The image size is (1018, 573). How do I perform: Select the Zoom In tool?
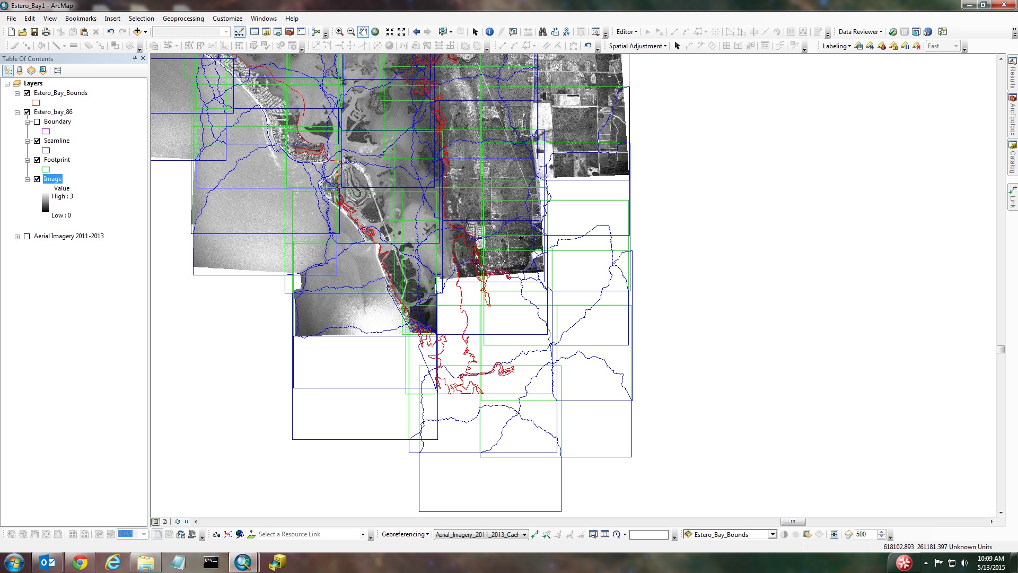click(339, 32)
